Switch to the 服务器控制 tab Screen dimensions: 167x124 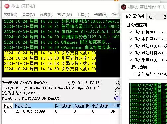pyautogui.click(x=134, y=17)
